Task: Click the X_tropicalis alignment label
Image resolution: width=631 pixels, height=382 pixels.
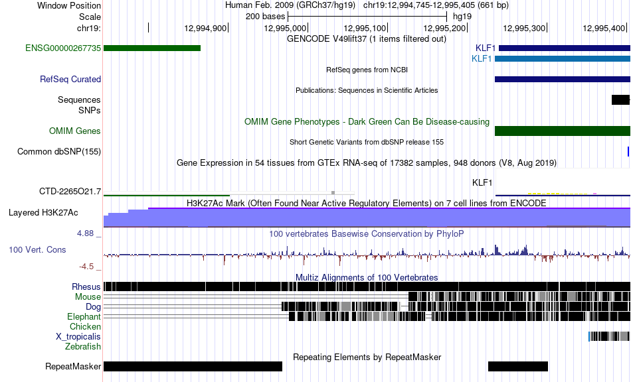Action: tap(78, 337)
